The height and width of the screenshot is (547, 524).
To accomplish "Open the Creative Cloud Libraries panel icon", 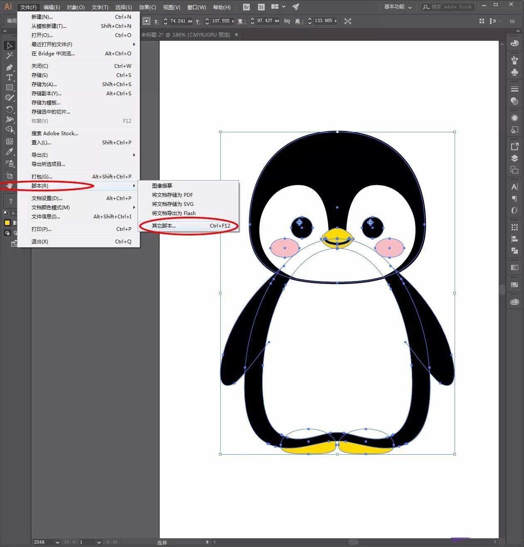I will point(514,302).
